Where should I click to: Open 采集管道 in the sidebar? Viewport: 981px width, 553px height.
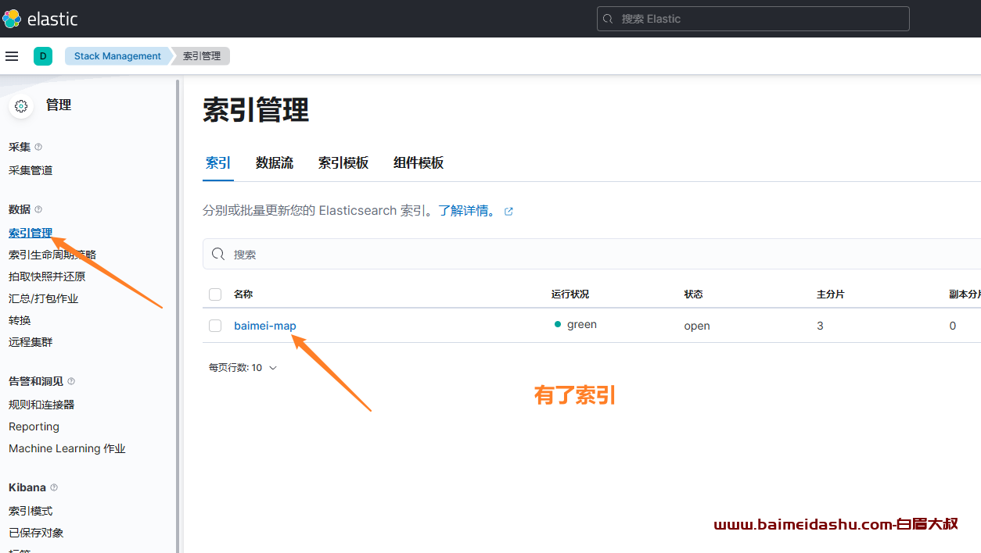tap(31, 170)
